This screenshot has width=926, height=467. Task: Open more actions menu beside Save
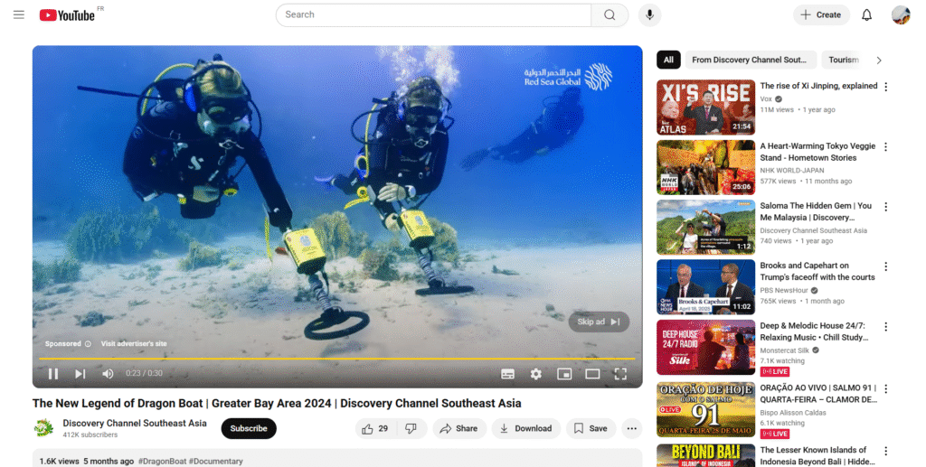coord(631,428)
